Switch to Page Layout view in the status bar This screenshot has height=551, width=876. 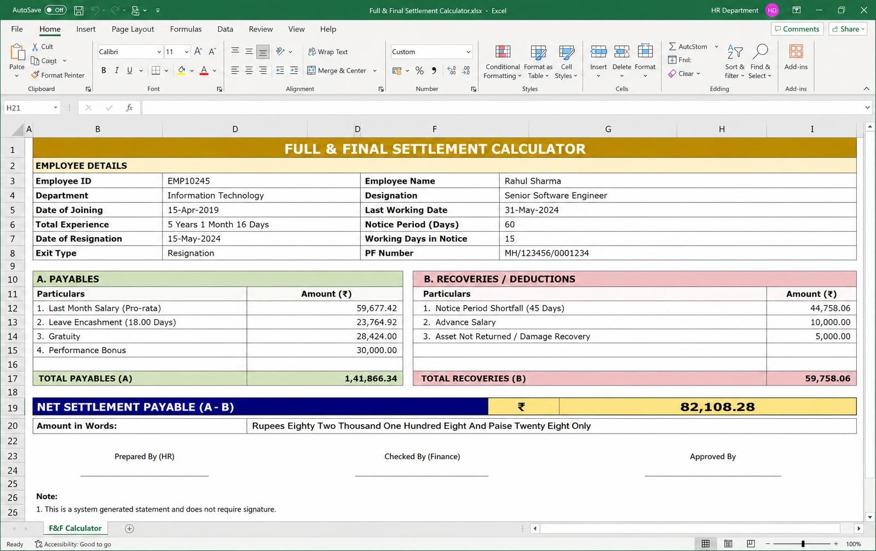coord(728,544)
